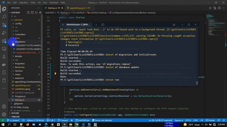The height and width of the screenshot is (127, 227).
Task: Click Server not selected status item
Action: [x=102, y=120]
